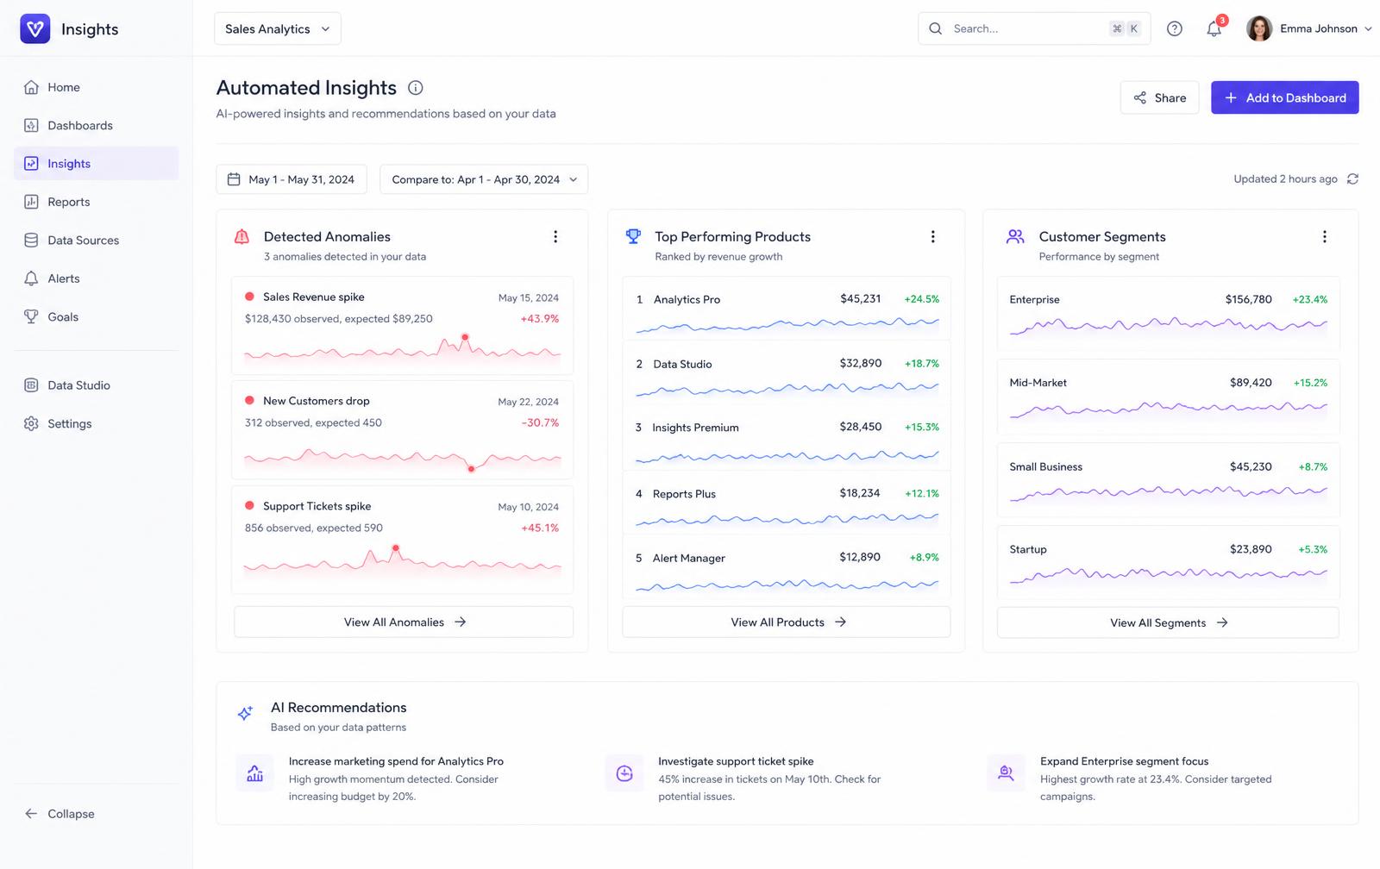This screenshot has width=1380, height=869.
Task: Select the Analytics Pro product row
Action: click(x=787, y=309)
